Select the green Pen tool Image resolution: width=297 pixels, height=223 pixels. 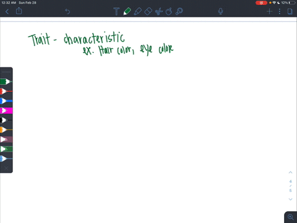pos(127,11)
